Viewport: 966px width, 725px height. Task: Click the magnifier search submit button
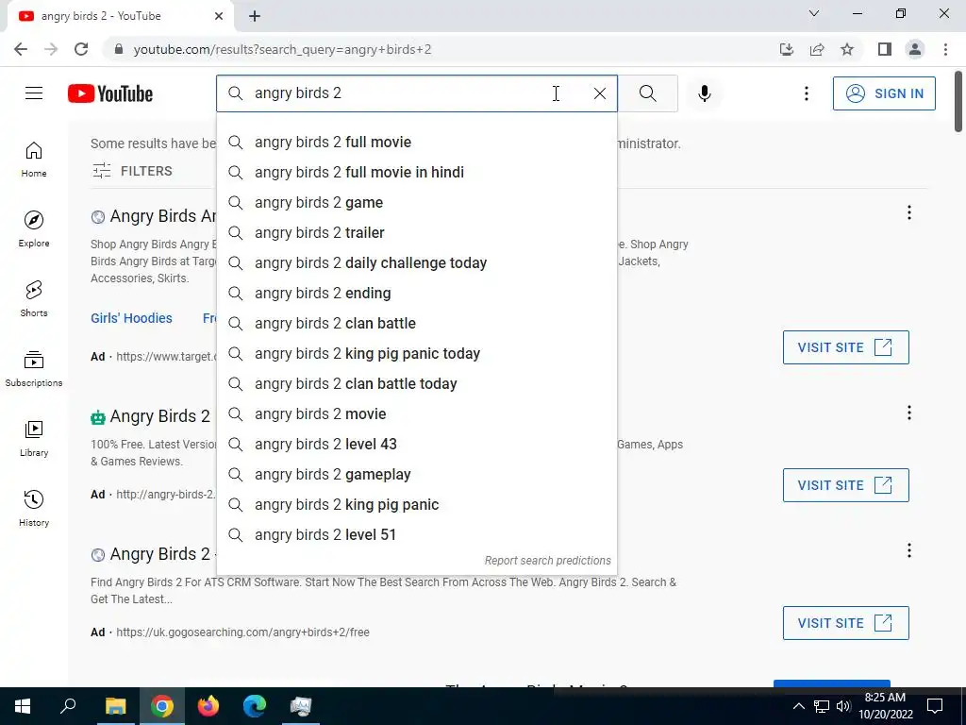click(x=647, y=93)
